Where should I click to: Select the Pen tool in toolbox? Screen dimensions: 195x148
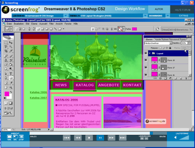tap(6, 78)
